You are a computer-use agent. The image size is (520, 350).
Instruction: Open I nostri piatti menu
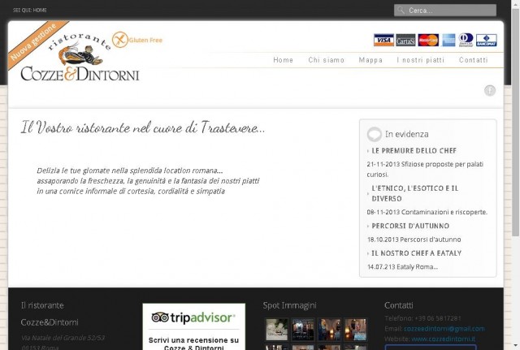(421, 60)
